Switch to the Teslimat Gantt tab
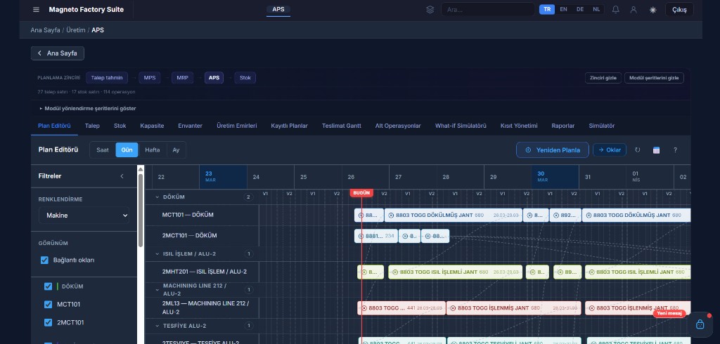 tap(341, 126)
